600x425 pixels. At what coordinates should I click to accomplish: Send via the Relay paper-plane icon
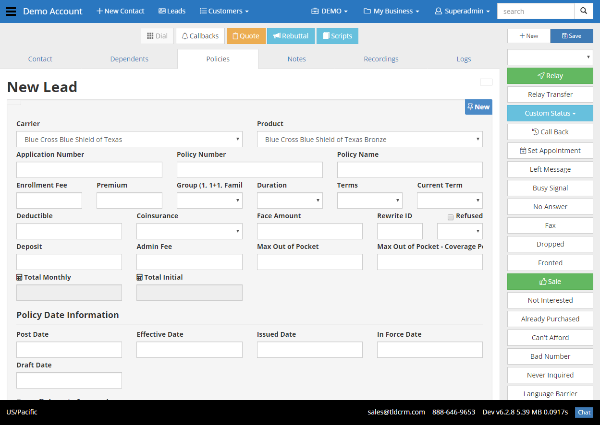[541, 75]
